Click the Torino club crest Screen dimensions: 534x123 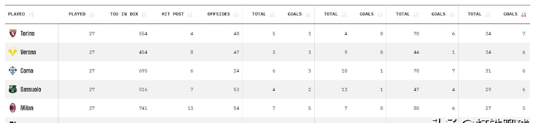13,34
